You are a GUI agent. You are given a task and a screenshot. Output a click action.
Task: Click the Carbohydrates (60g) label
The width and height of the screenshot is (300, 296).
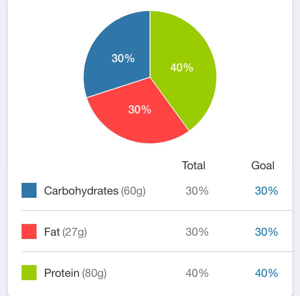[95, 191]
